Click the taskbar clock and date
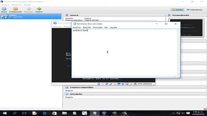The height and width of the screenshot is (116, 207). pos(198,113)
